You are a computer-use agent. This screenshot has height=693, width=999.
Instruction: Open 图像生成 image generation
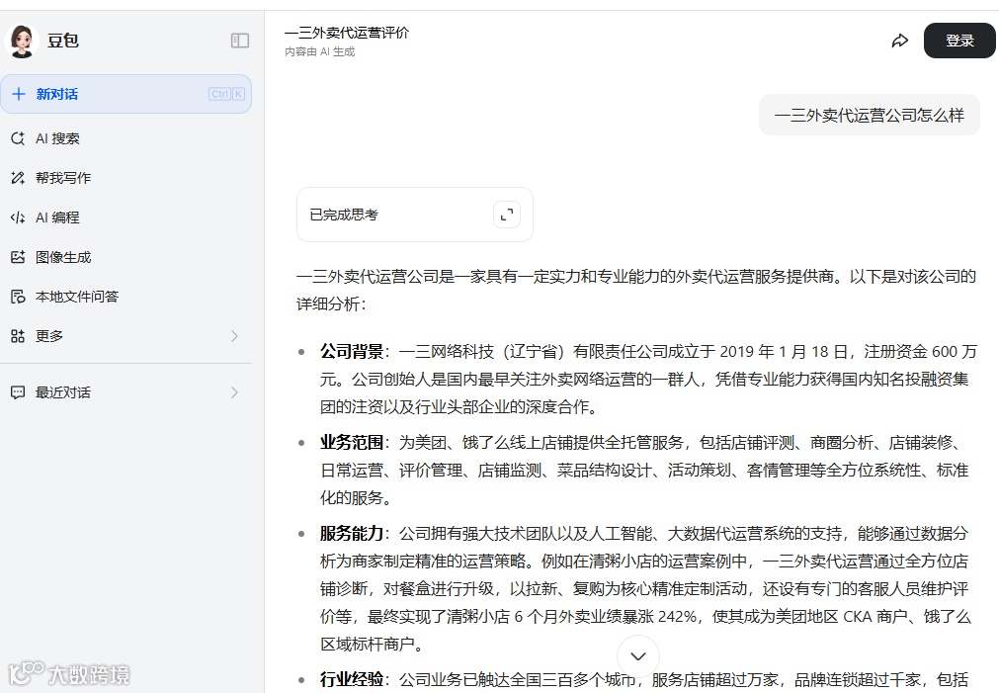coord(126,257)
